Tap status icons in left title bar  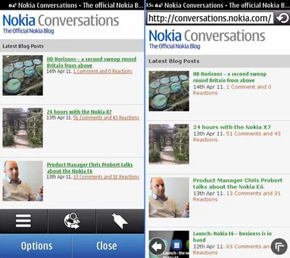click(x=13, y=5)
